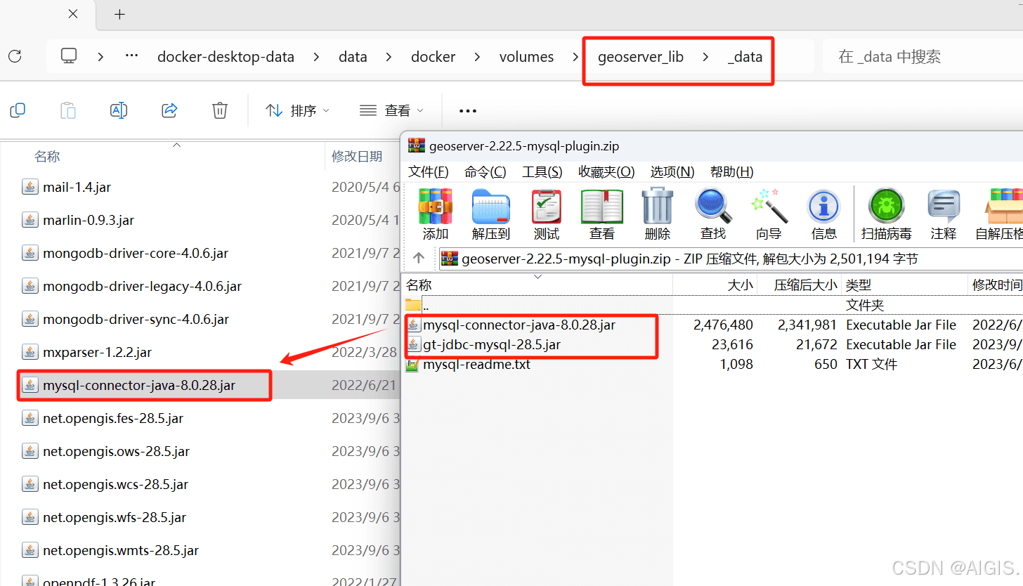The width and height of the screenshot is (1023, 586).
Task: Click the search box in _data folder
Action: [x=923, y=57]
